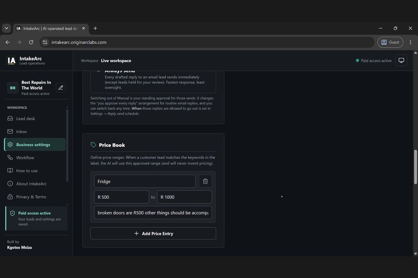
Task: Click the broken doors notes field
Action: 153,213
